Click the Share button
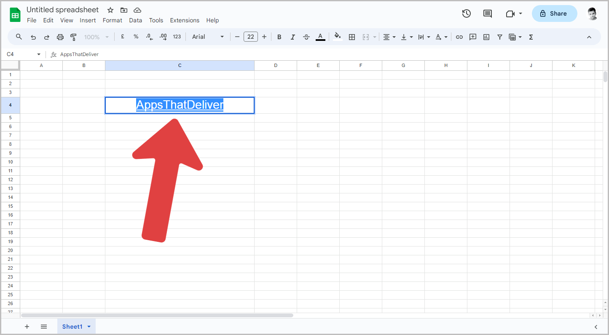Viewport: 609px width, 335px height. click(554, 13)
